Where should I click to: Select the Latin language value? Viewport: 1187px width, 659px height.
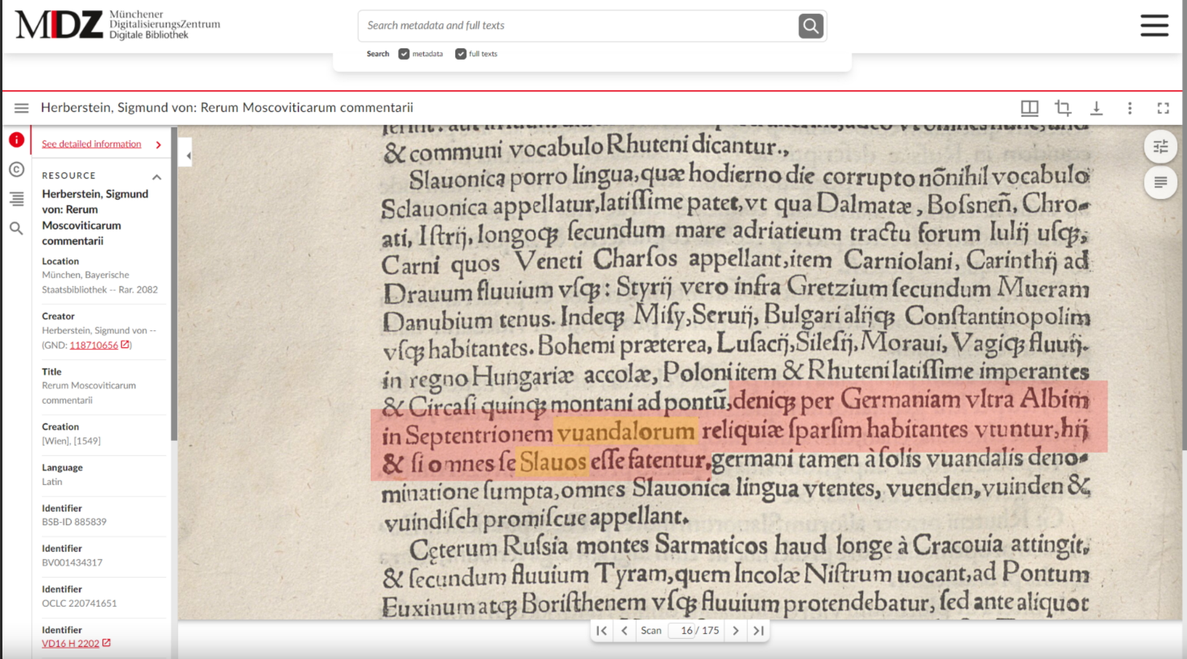click(52, 482)
